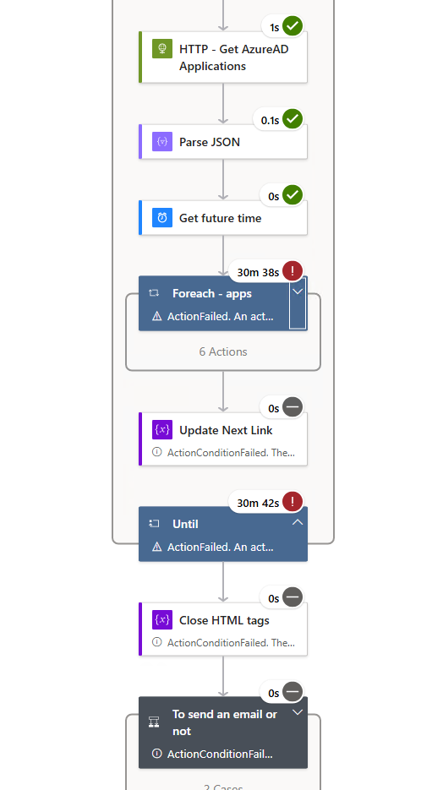Click the Foreach loop icon

coord(154,293)
